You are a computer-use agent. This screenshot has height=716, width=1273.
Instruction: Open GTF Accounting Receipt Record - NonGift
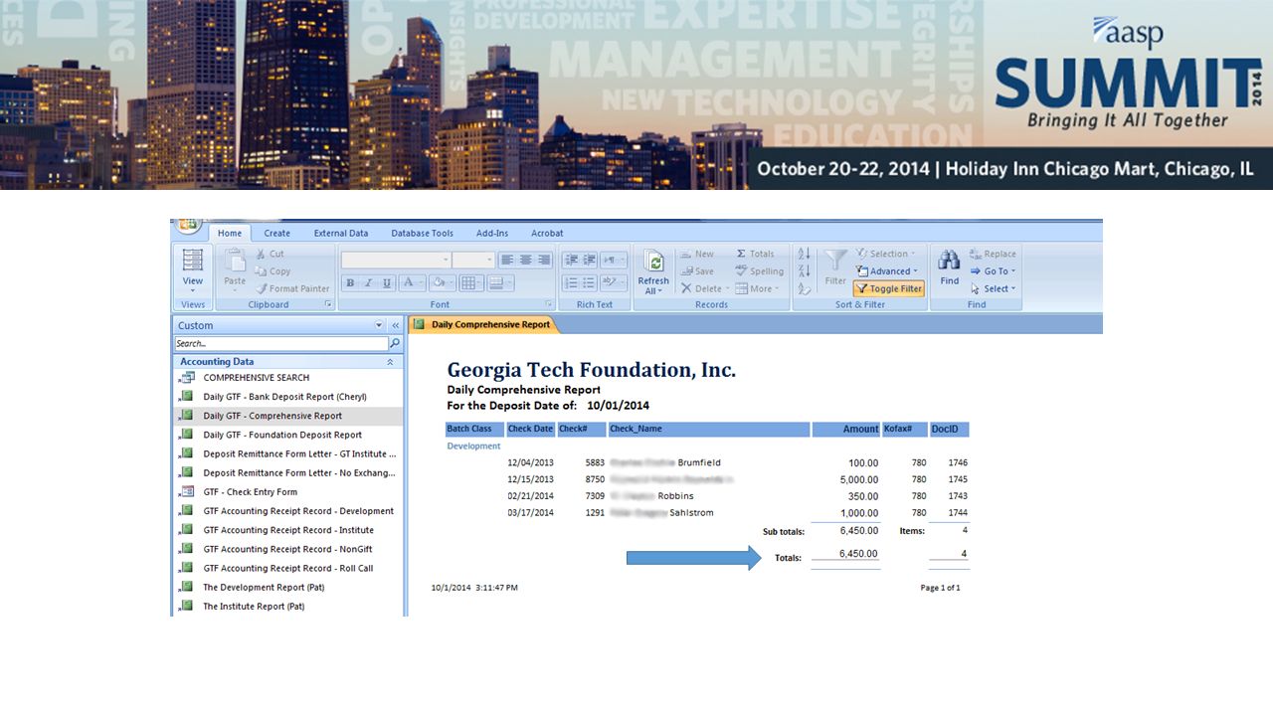click(x=288, y=549)
